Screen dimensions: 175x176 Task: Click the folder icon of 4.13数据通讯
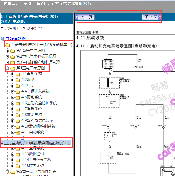[x=18, y=154]
